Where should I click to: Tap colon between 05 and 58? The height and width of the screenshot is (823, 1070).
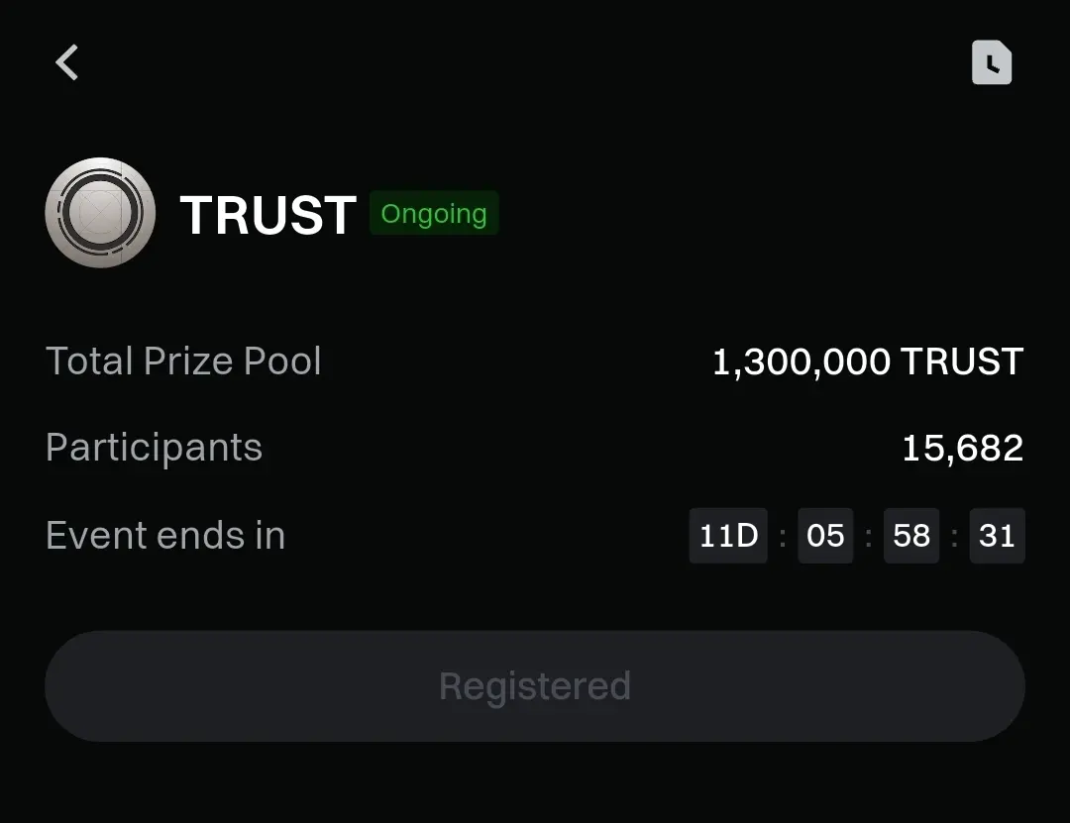coord(869,537)
